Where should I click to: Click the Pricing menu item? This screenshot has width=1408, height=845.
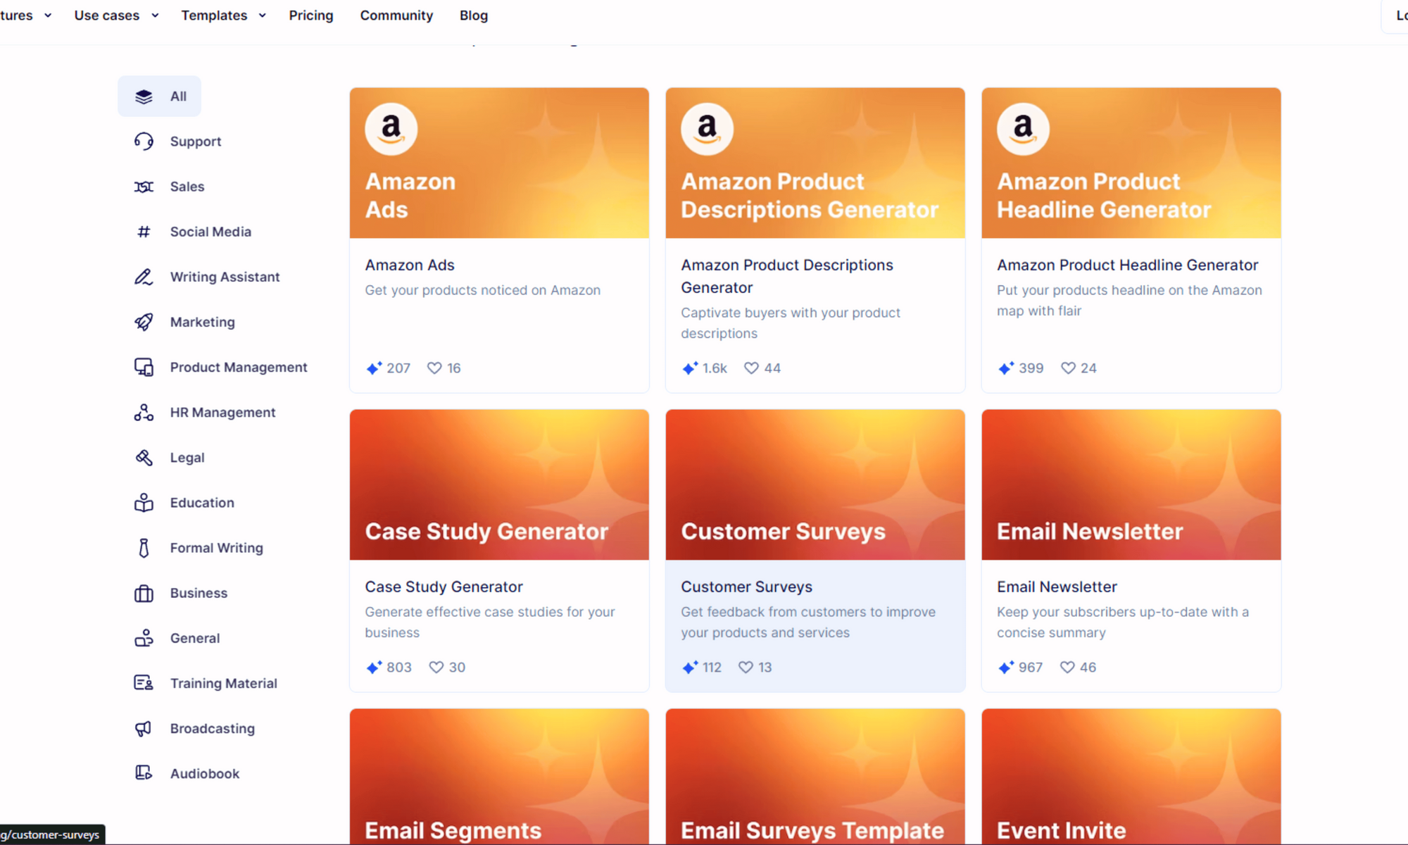pyautogui.click(x=310, y=15)
